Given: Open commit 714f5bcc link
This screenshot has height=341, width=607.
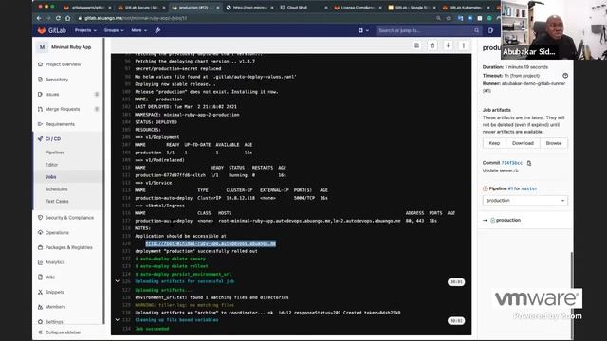Looking at the screenshot, I should [x=511, y=163].
